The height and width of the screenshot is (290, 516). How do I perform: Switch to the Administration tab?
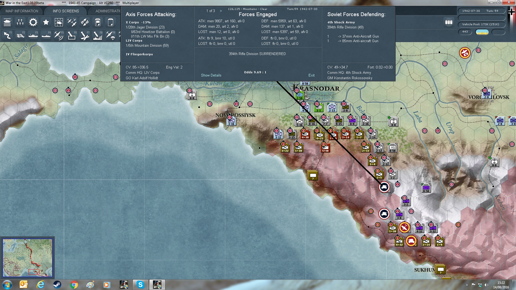pyautogui.click(x=108, y=11)
